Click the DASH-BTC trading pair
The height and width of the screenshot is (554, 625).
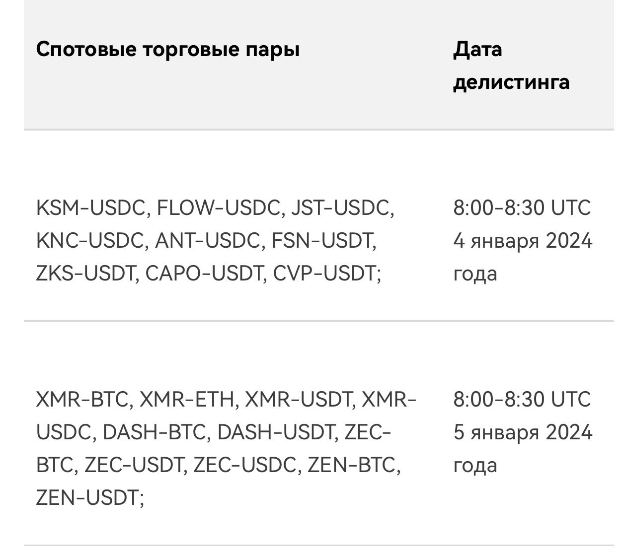(154, 432)
